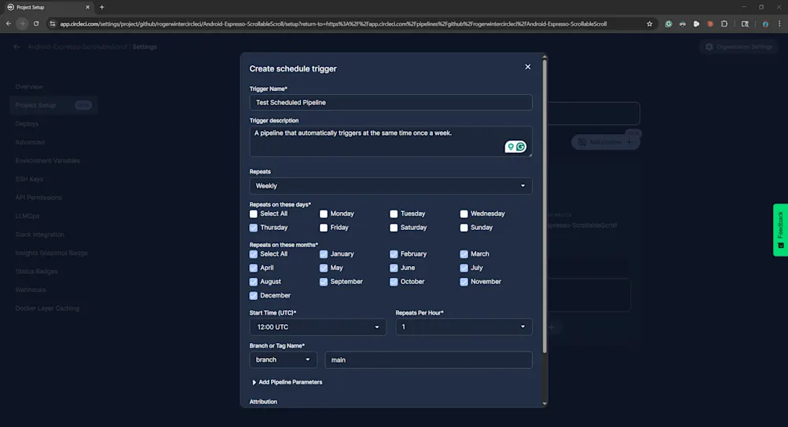Click the browser address bar URL
Image resolution: width=788 pixels, height=427 pixels.
pyautogui.click(x=332, y=24)
